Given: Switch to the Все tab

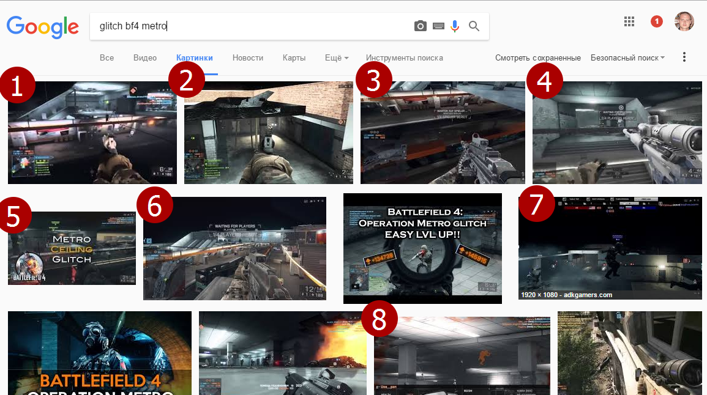Looking at the screenshot, I should pos(107,57).
